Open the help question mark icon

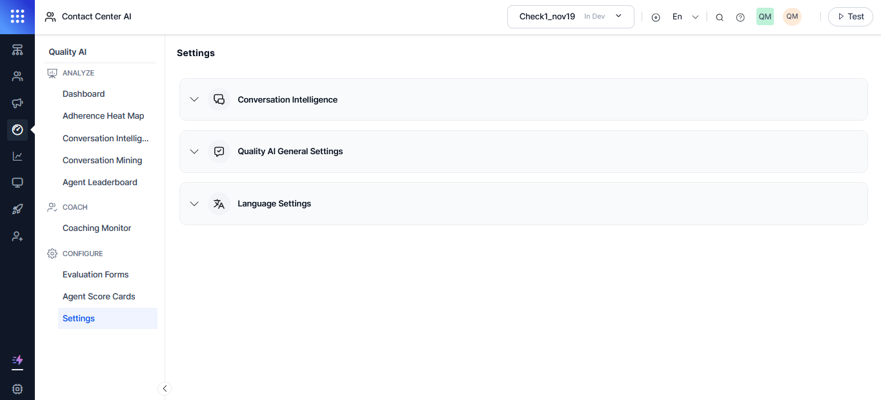[x=740, y=17]
